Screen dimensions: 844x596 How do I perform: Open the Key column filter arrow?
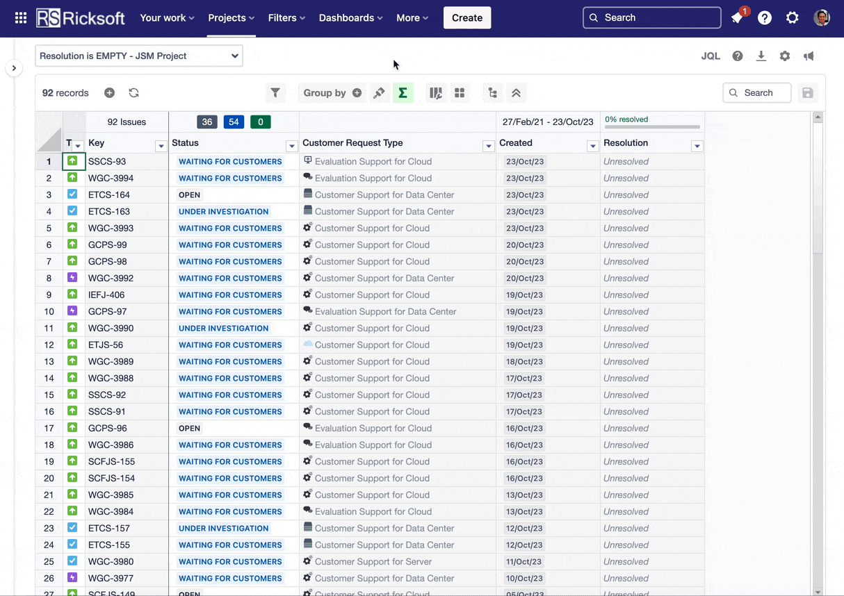pos(161,146)
